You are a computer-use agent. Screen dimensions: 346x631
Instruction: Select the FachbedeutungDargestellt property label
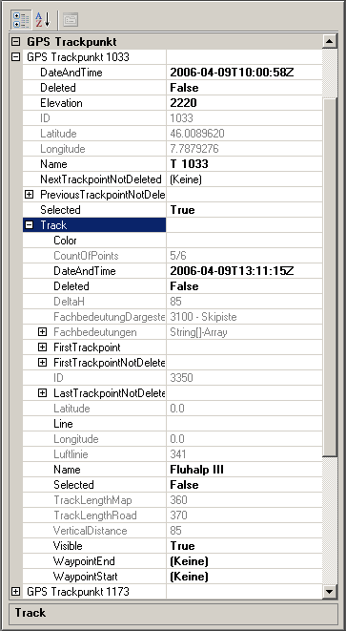(110, 317)
